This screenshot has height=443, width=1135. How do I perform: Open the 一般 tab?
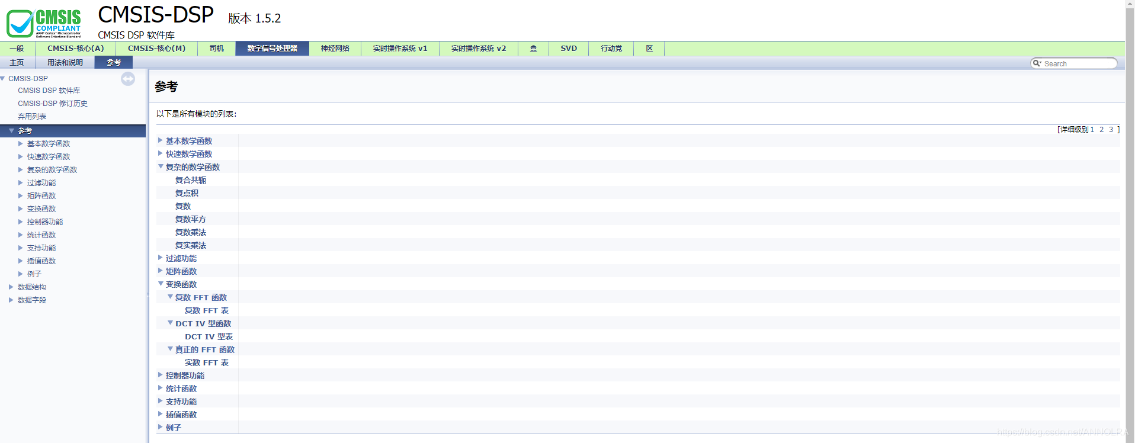[x=17, y=49]
